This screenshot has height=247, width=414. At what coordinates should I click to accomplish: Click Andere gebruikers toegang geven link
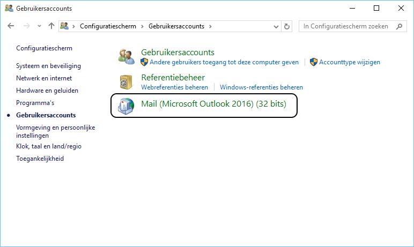tap(224, 62)
